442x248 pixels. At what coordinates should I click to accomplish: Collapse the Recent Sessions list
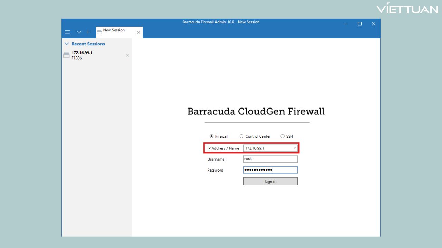tap(66, 44)
